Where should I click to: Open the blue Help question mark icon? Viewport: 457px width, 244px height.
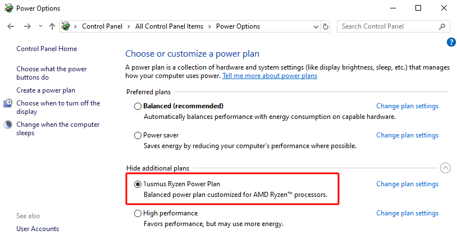451,42
